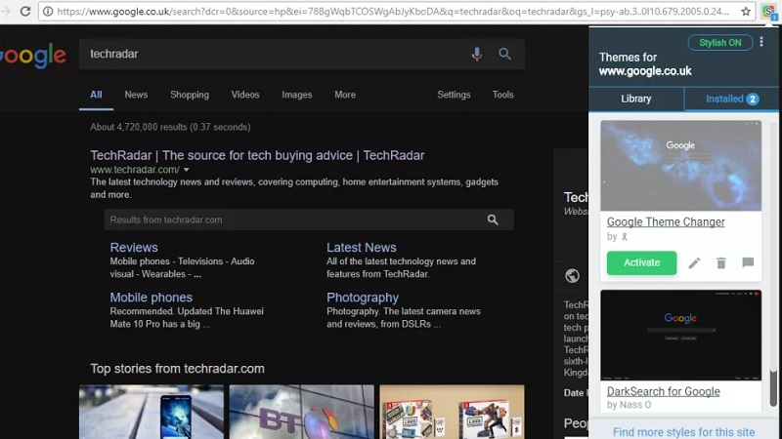The width and height of the screenshot is (782, 439).
Task: Click the blue Google search magnifier icon
Action: pos(504,54)
